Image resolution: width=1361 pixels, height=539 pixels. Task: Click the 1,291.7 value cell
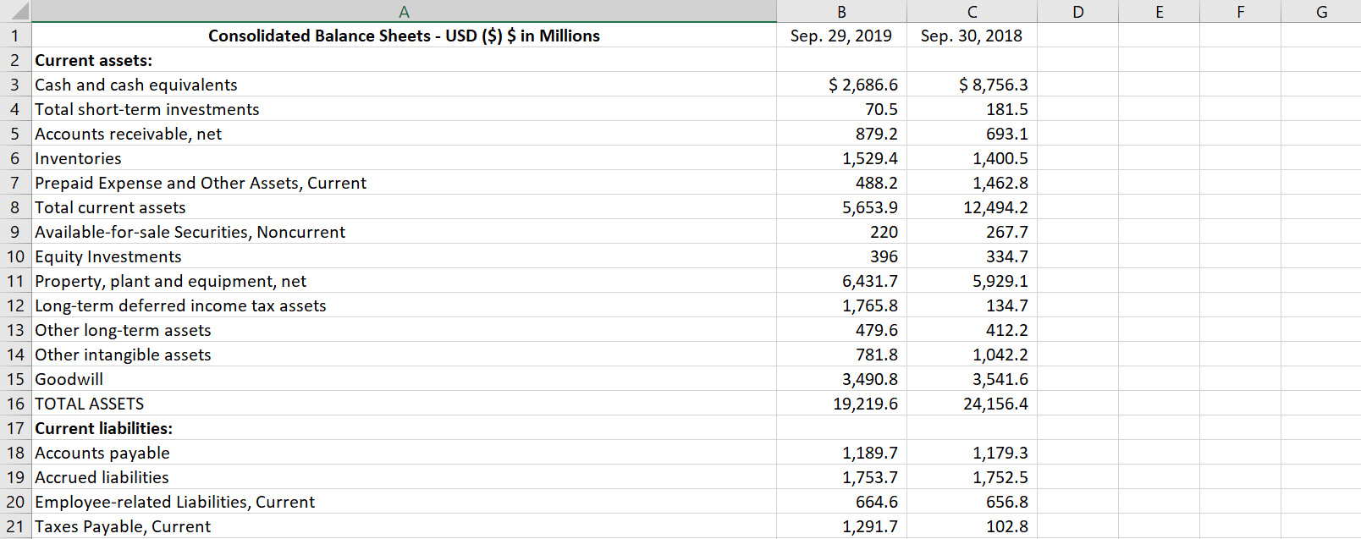[841, 526]
